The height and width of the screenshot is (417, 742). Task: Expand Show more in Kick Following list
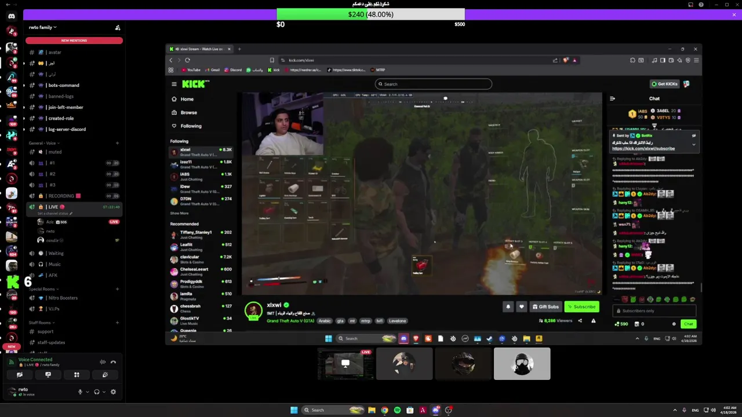click(179, 213)
